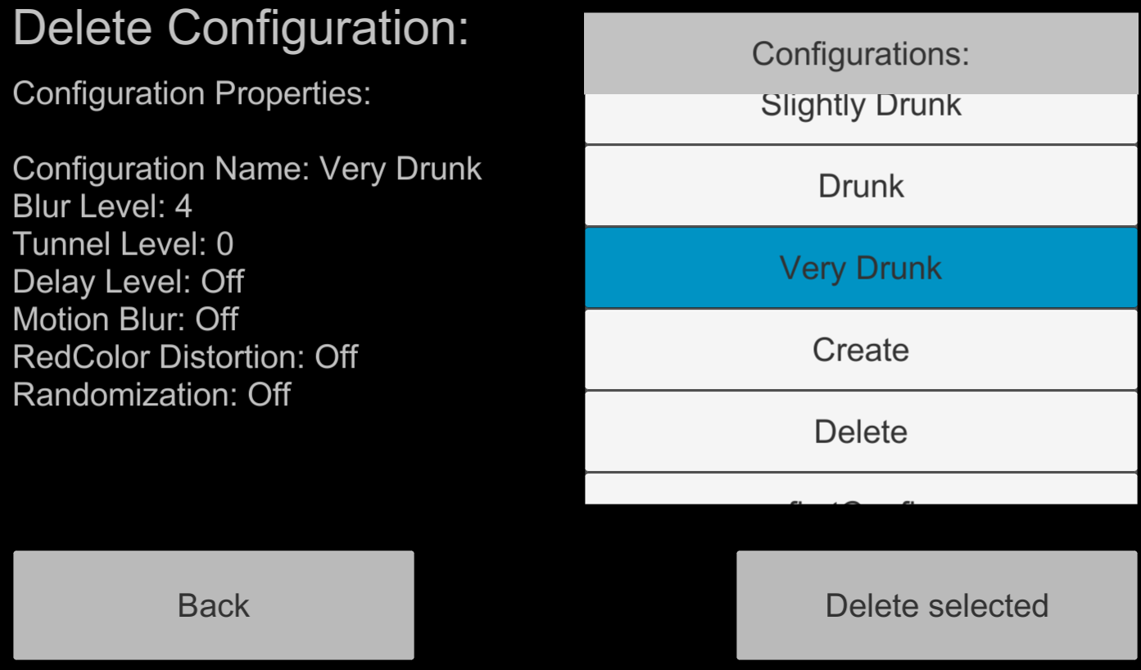Select the Create configuration entry
This screenshot has width=1141, height=670.
[x=861, y=350]
